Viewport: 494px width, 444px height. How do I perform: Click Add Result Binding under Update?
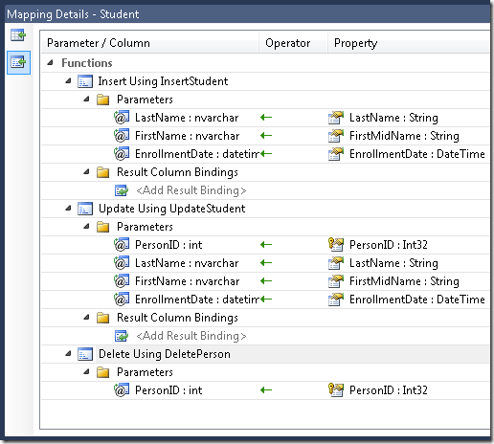coord(191,336)
